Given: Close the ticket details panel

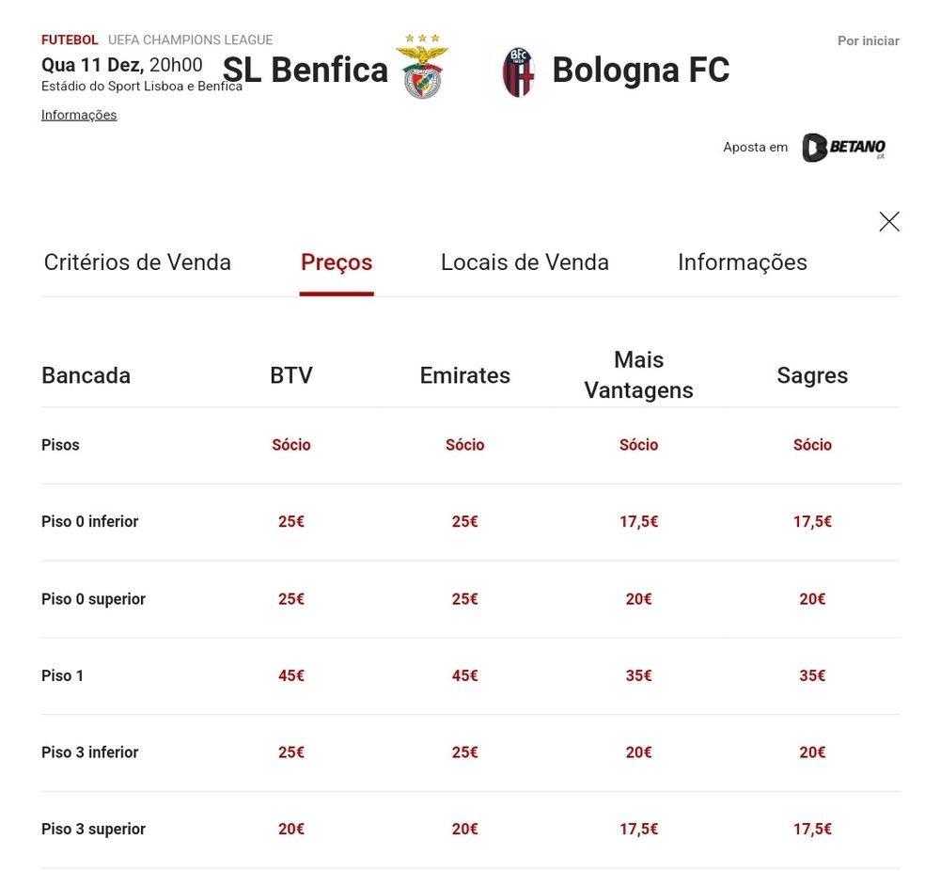Looking at the screenshot, I should 888,222.
